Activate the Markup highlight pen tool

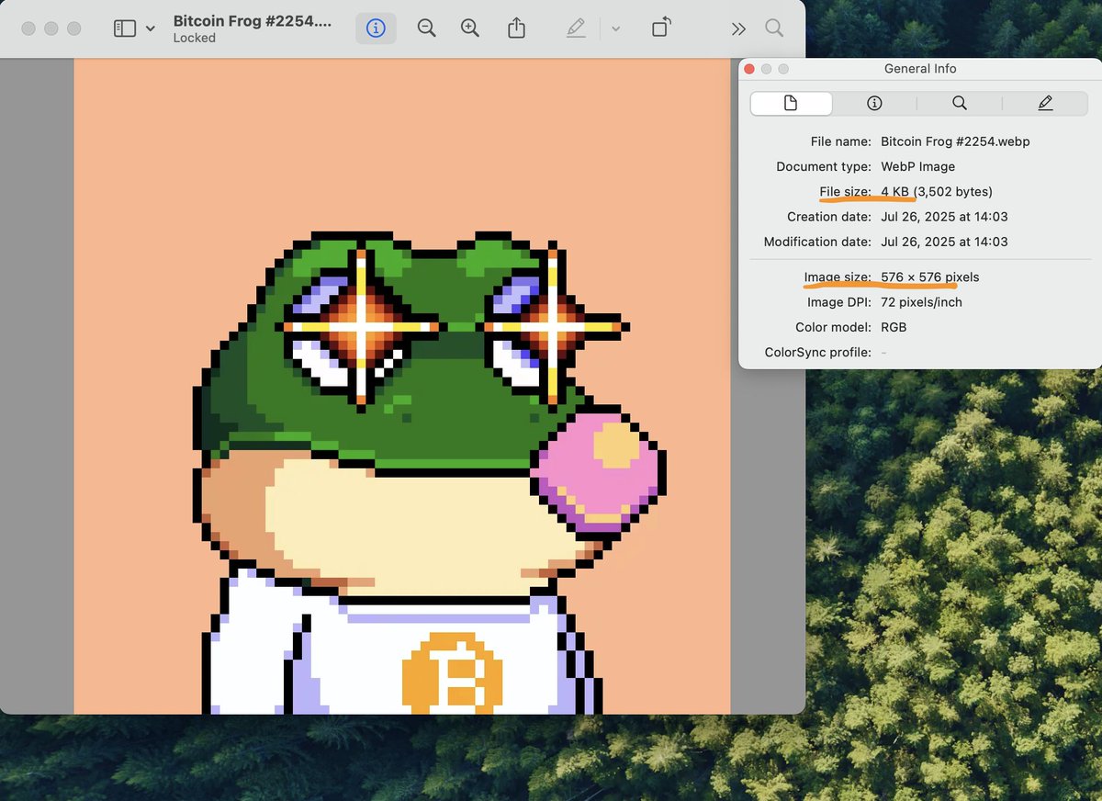tap(576, 28)
